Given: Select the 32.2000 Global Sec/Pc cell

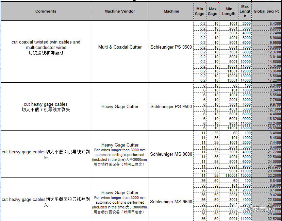Looking at the screenshot, I should tap(267, 176).
